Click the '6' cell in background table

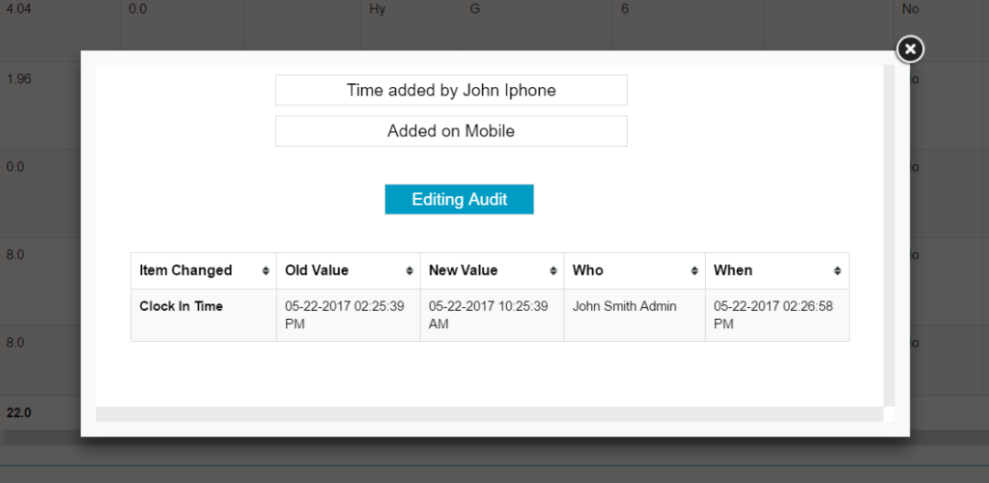coord(625,9)
